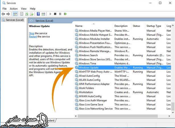
Task: Click the Restart Service green icon
Action: point(65,14)
